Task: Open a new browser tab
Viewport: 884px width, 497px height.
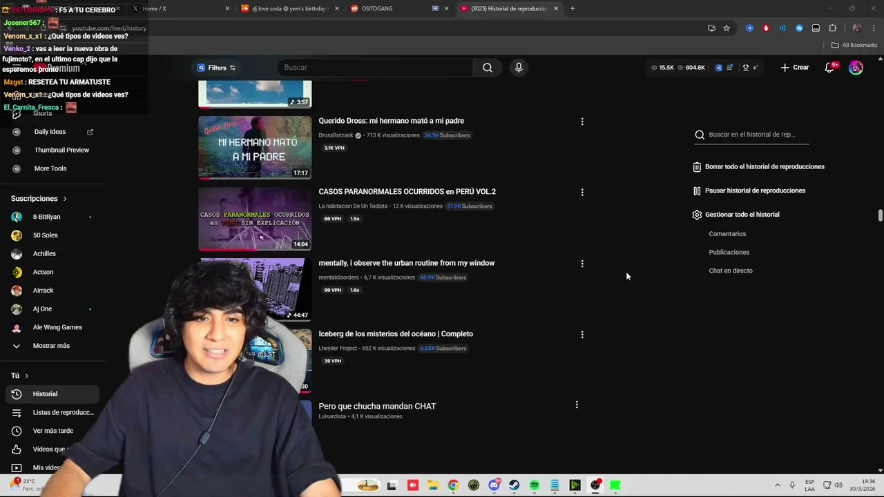Action: [x=573, y=8]
